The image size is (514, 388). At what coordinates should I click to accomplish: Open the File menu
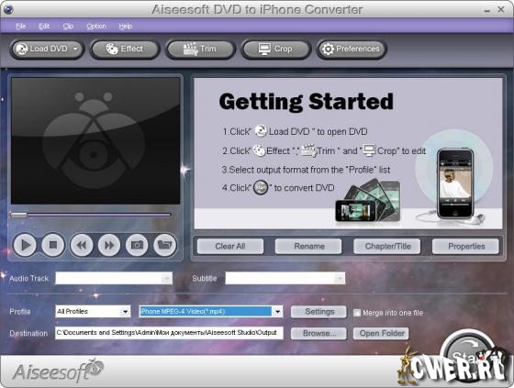(20, 27)
